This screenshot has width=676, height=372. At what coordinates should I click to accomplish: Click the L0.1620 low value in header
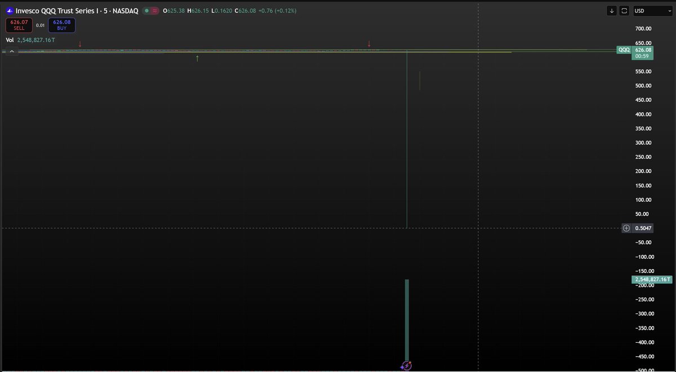click(x=221, y=11)
